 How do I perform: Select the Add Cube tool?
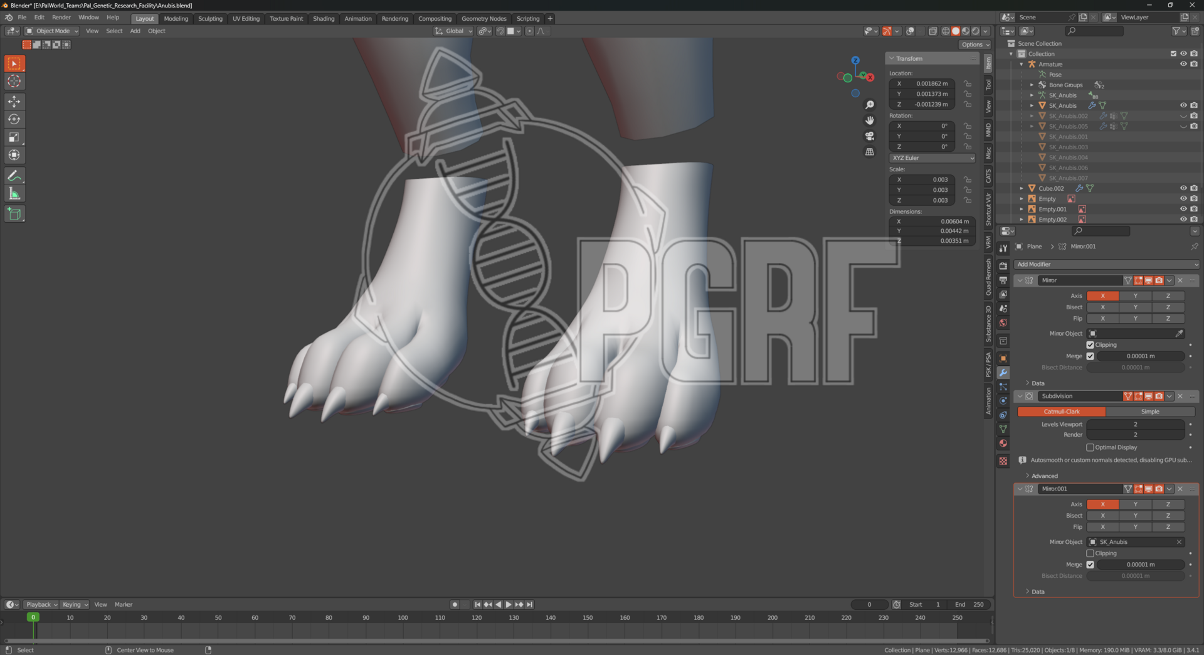tap(14, 214)
